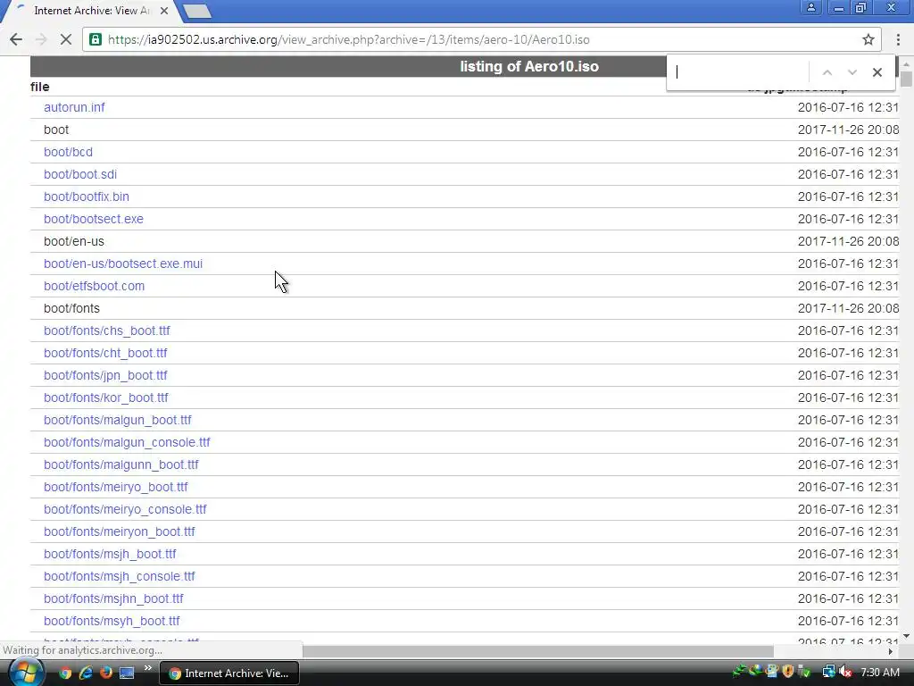This screenshot has width=914, height=686.
Task: Click the muted volume tray icon
Action: pyautogui.click(x=845, y=672)
